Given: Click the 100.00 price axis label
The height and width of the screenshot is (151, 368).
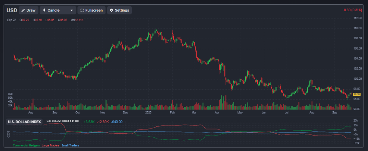Looking at the screenshot, I should click(357, 79).
